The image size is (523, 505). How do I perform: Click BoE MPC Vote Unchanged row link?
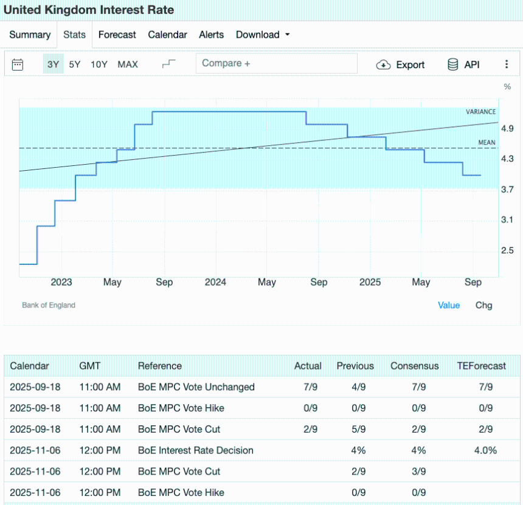[196, 387]
